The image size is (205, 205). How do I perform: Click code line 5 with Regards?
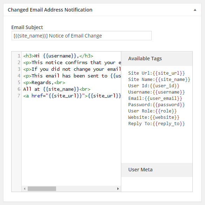(44, 83)
